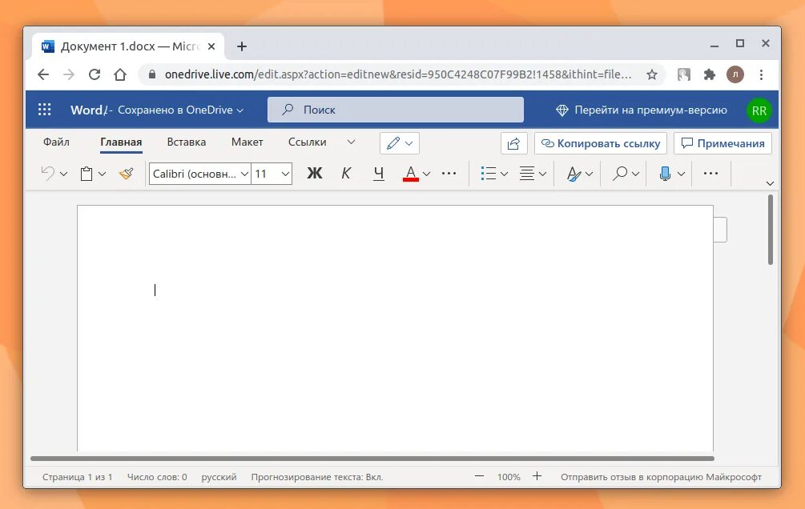The width and height of the screenshot is (805, 509).
Task: Bookmark page with the star icon
Action: pos(652,75)
